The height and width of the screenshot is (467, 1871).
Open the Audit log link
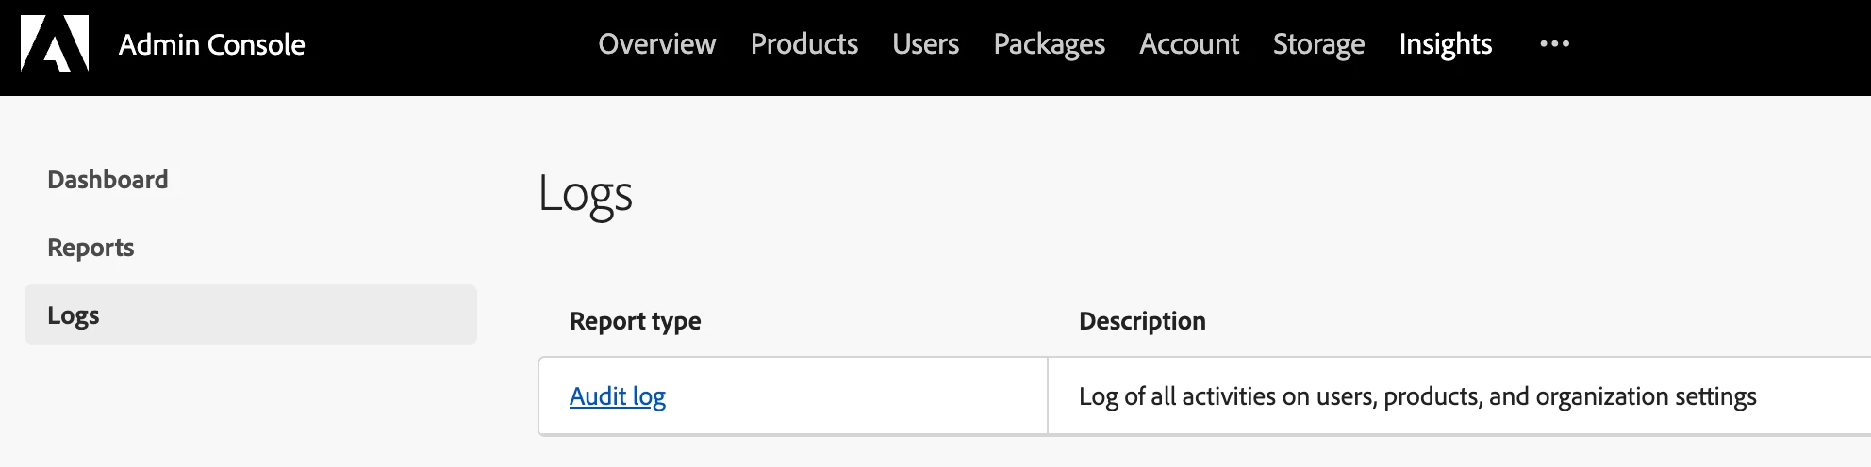tap(618, 396)
